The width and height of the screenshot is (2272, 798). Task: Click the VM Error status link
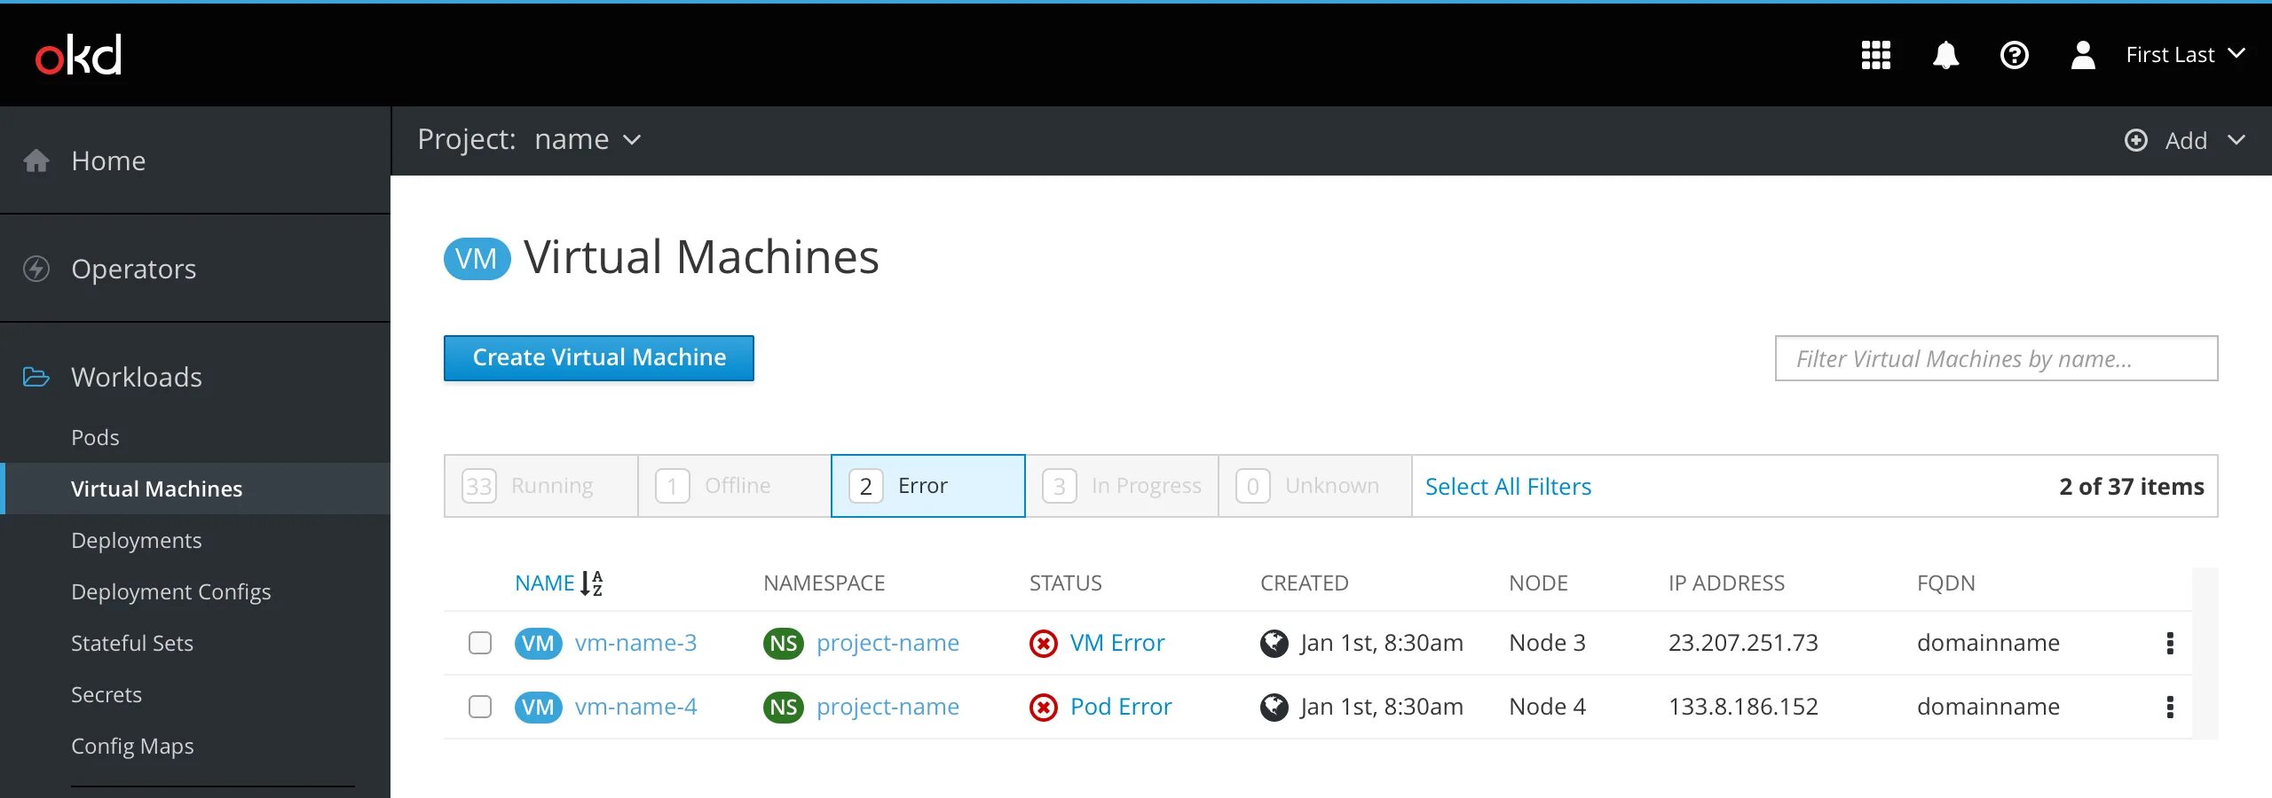tap(1117, 643)
